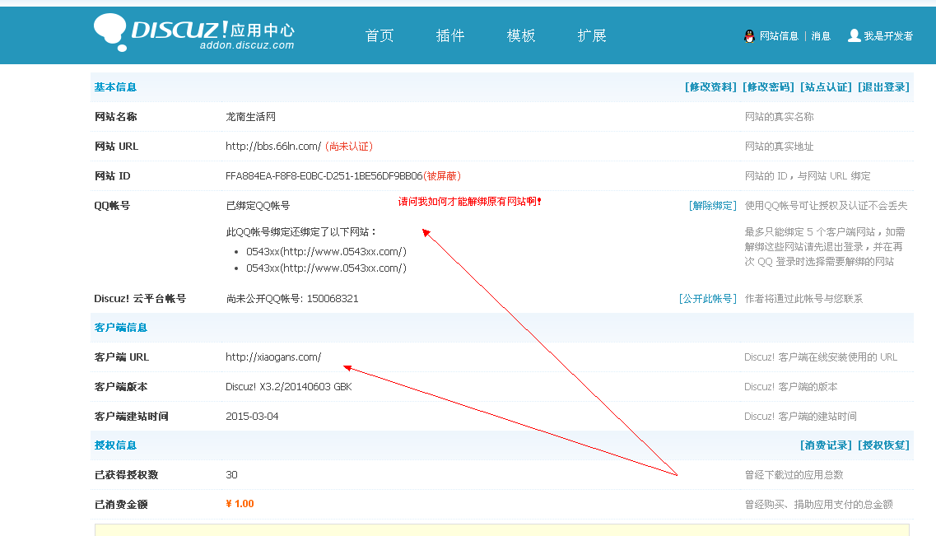
Task: Click the Discuz! 云平台帐号 row label
Action: tap(140, 298)
